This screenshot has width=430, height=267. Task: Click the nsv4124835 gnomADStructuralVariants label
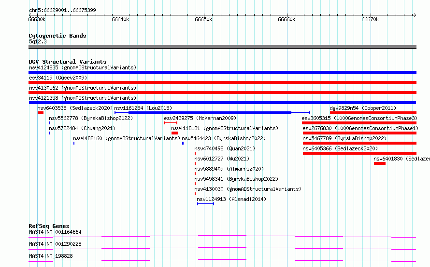point(83,67)
